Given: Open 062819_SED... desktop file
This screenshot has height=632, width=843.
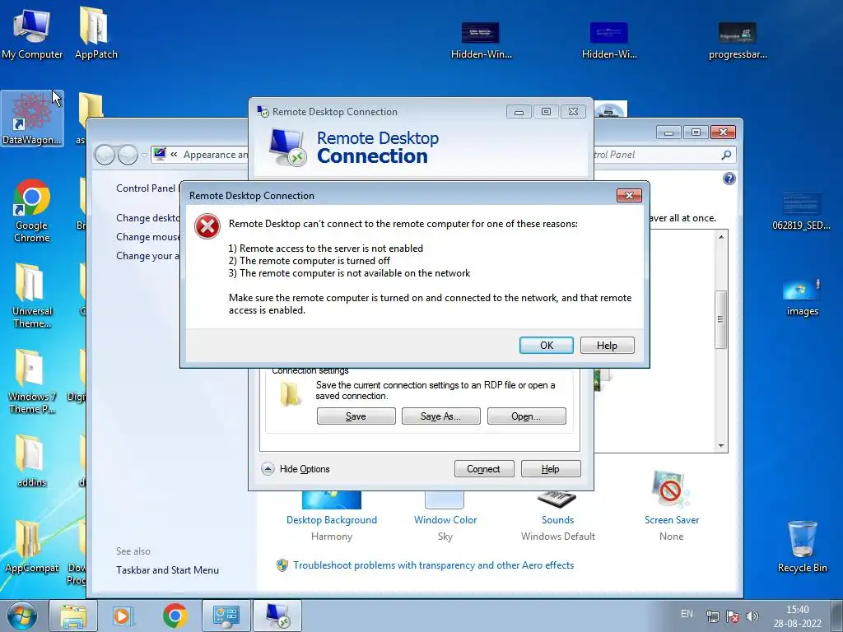Looking at the screenshot, I should click(802, 211).
